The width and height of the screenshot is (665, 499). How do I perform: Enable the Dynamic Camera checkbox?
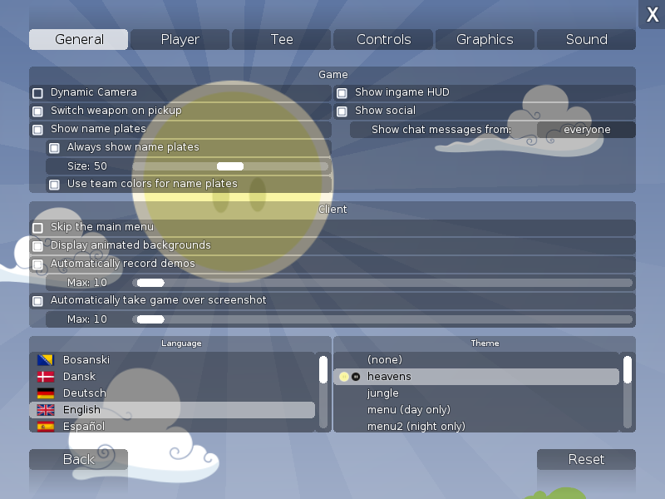(x=37, y=93)
